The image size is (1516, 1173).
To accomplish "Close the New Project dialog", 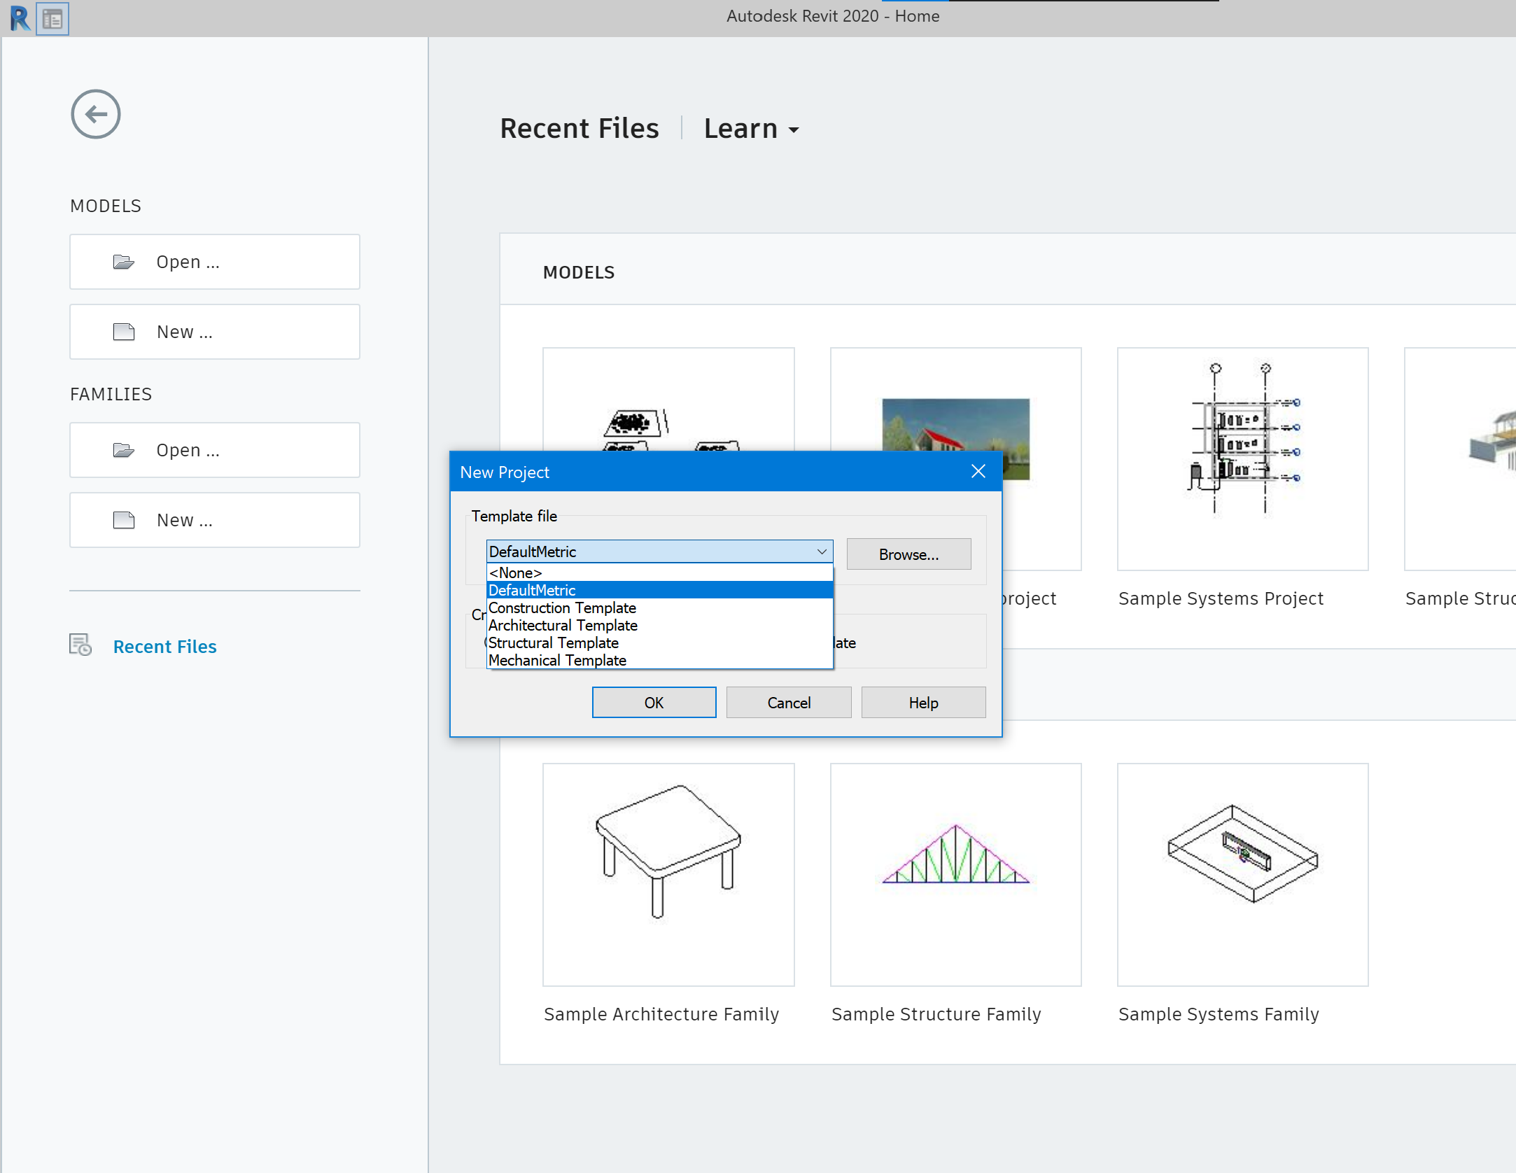I will coord(978,472).
